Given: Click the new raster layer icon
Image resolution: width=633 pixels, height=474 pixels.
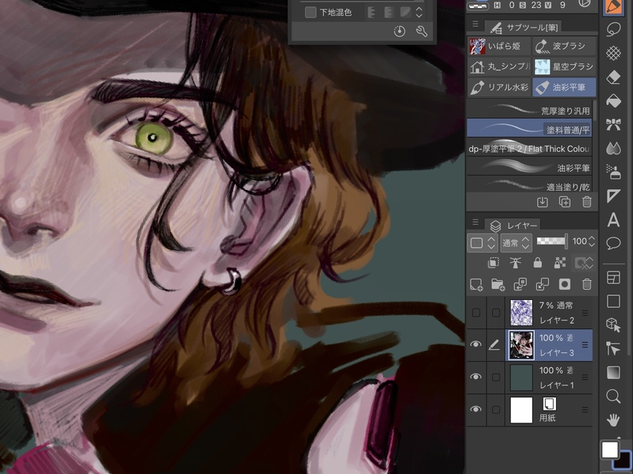Looking at the screenshot, I should (476, 285).
